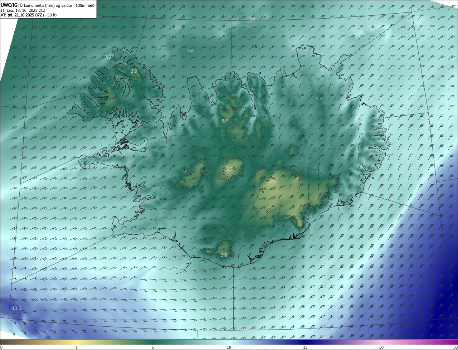Click the "0" tick on the color scale

point(1,347)
